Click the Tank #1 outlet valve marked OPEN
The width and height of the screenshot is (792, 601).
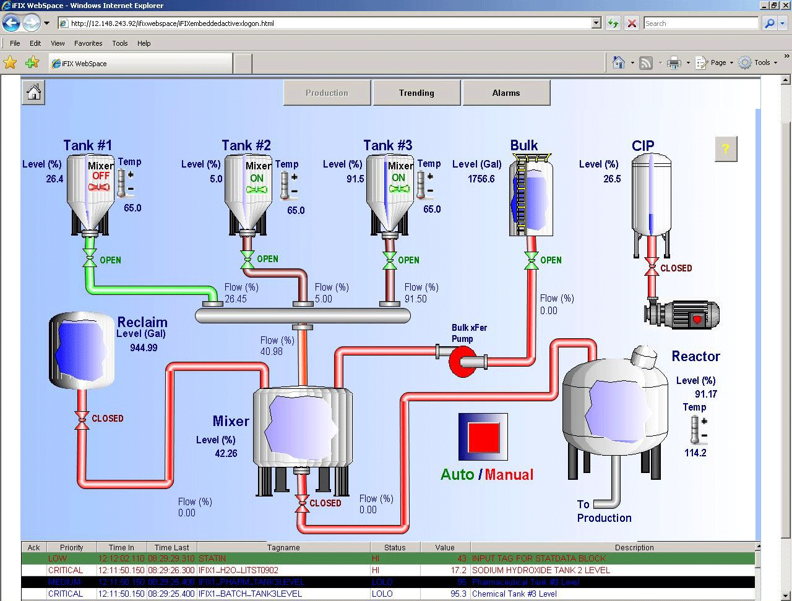tap(90, 260)
